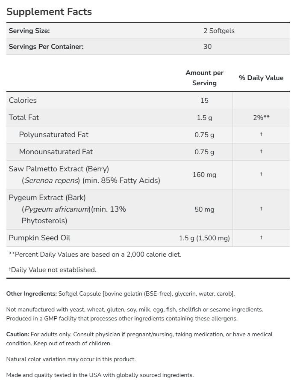
Task: Select the Servings Per Container label
Action: click(46, 47)
